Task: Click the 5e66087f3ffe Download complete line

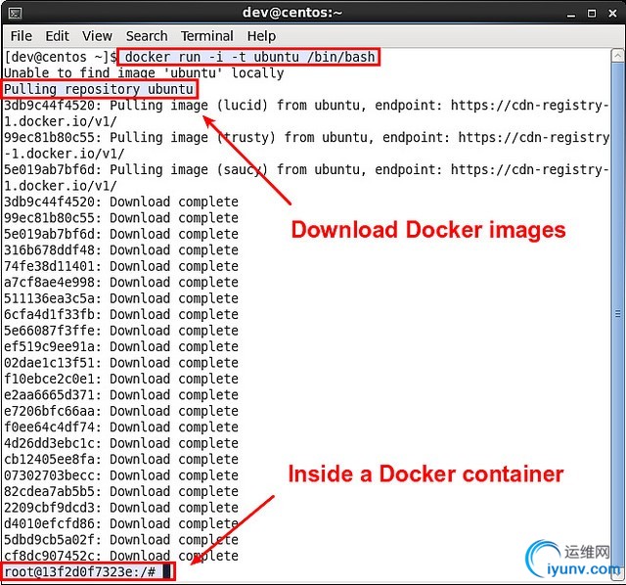Action: tap(121, 331)
